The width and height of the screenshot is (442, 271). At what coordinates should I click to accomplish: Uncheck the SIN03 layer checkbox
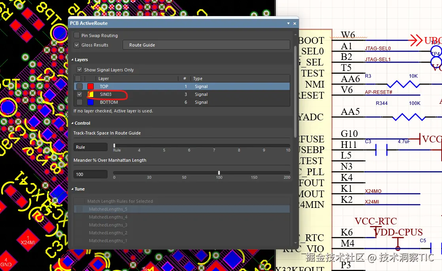coord(79,94)
